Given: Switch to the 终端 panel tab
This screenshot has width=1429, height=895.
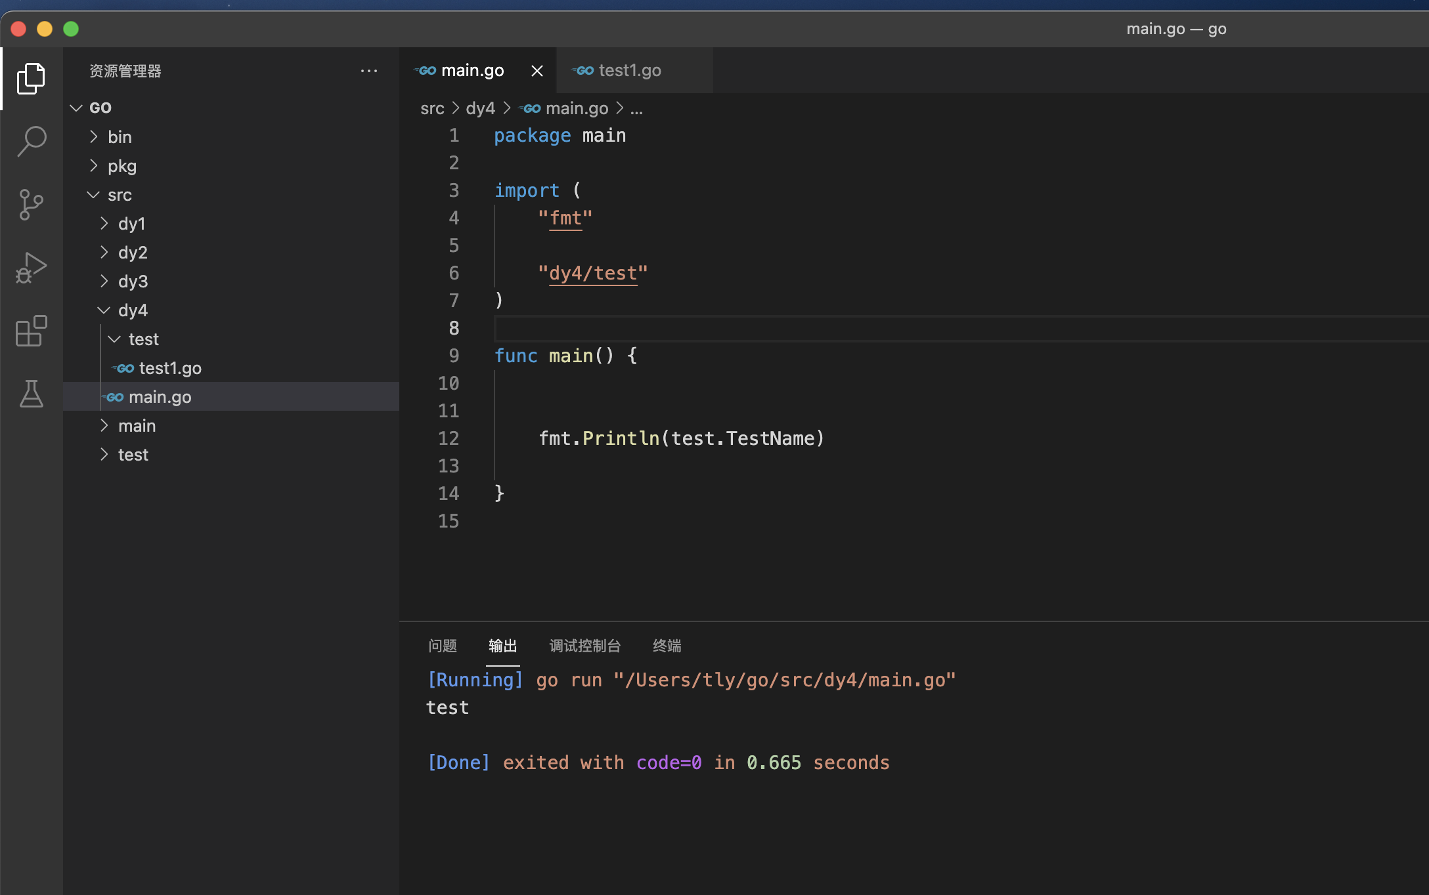Looking at the screenshot, I should [667, 646].
